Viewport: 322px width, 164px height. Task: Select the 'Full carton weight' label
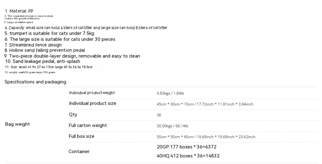click(88, 125)
